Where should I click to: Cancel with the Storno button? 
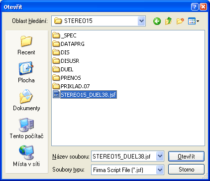tap(186, 170)
